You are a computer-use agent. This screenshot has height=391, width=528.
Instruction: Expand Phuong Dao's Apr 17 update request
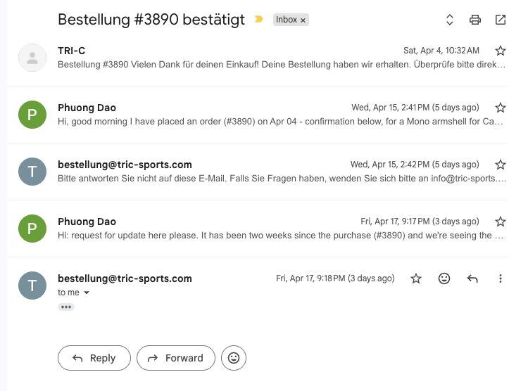[x=256, y=229]
